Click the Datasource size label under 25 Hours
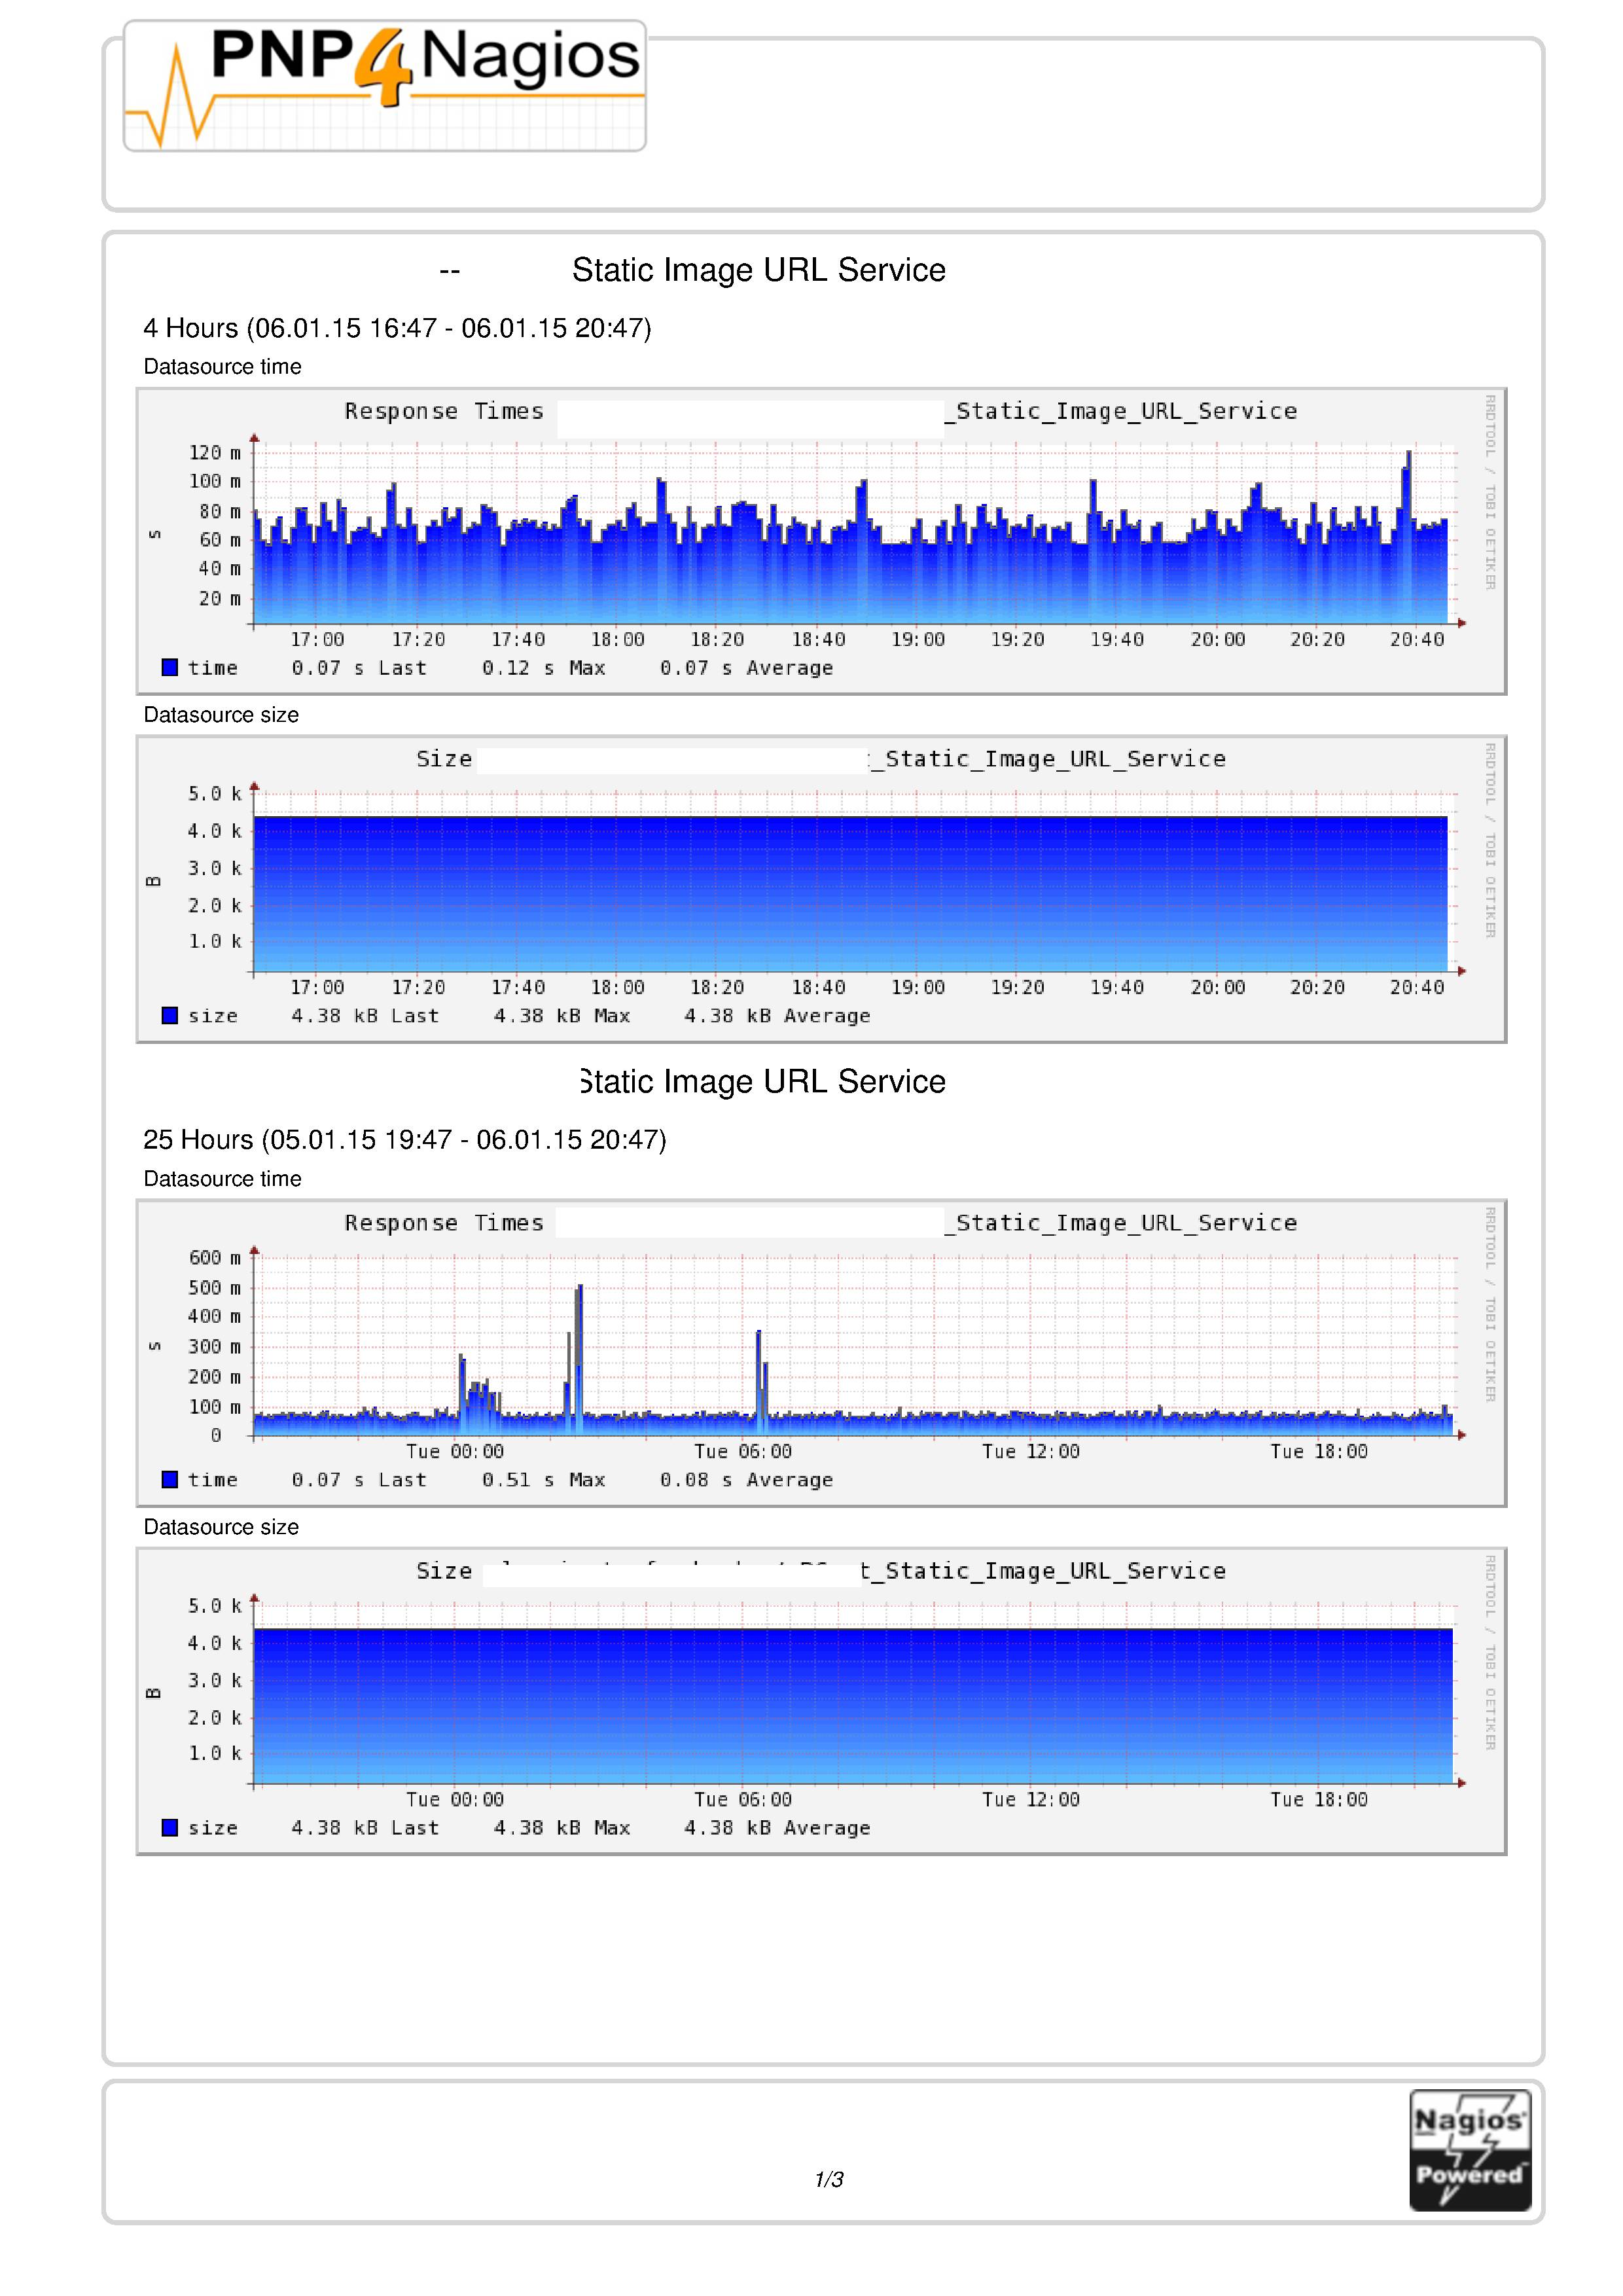The width and height of the screenshot is (1623, 2296). click(221, 1527)
